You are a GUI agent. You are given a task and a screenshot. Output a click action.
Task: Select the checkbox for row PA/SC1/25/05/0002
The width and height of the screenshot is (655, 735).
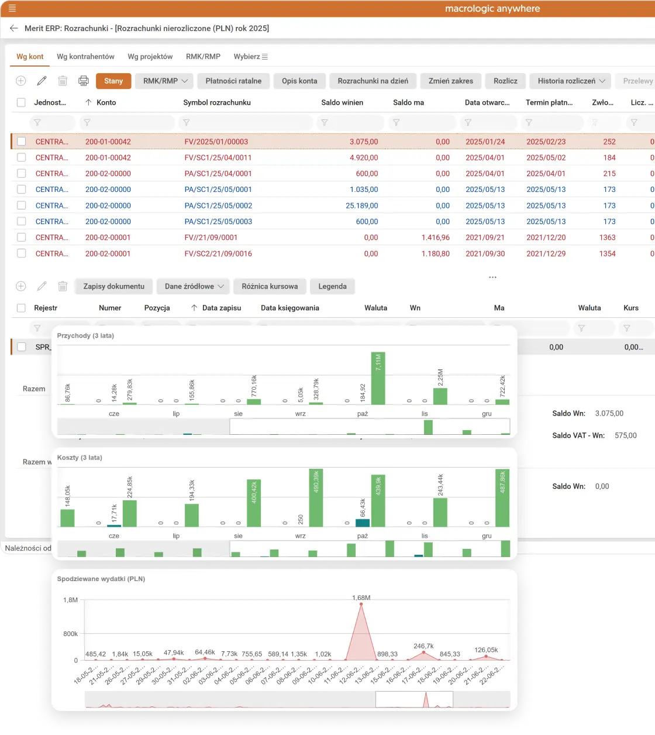22,205
